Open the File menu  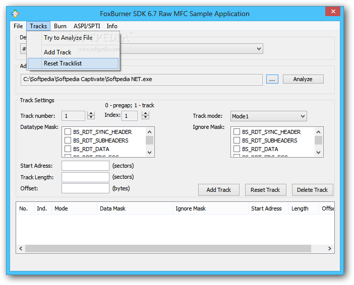tap(18, 26)
